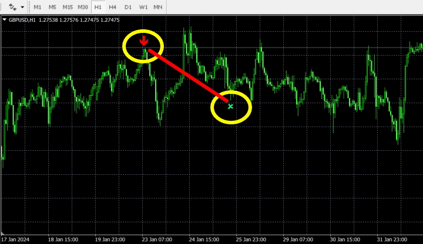
Task: Set chart to MN monthly timeframe
Action: pyautogui.click(x=158, y=7)
